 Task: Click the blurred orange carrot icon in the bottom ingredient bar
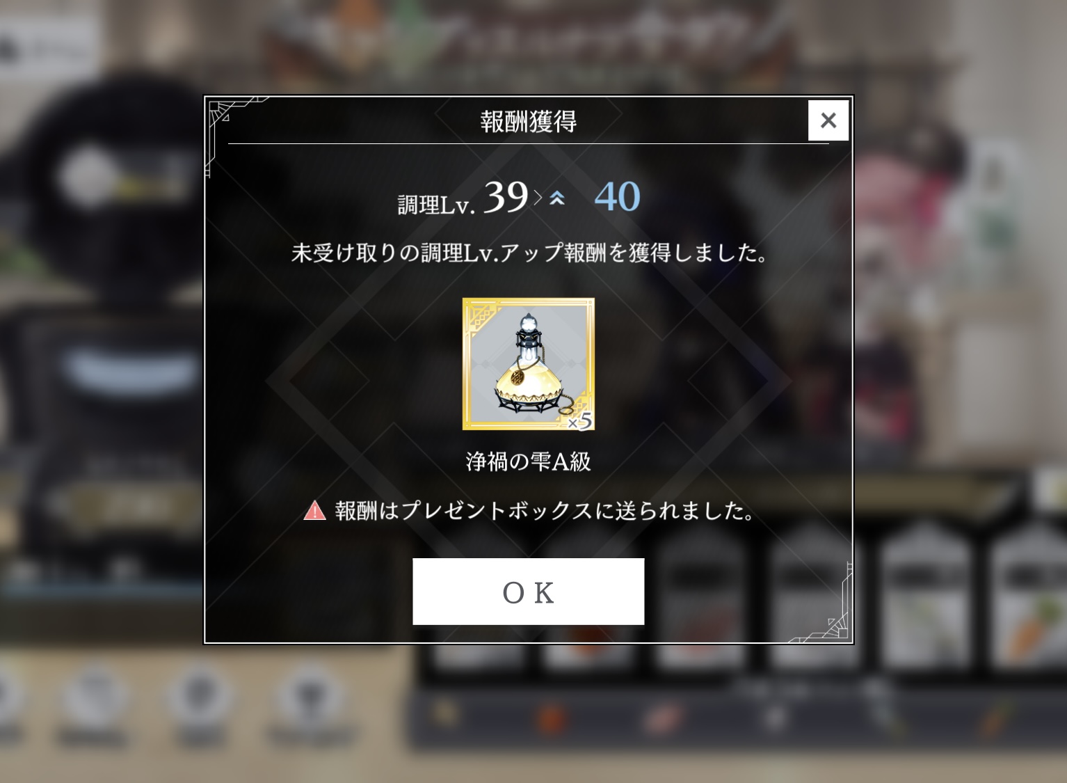coord(996,720)
